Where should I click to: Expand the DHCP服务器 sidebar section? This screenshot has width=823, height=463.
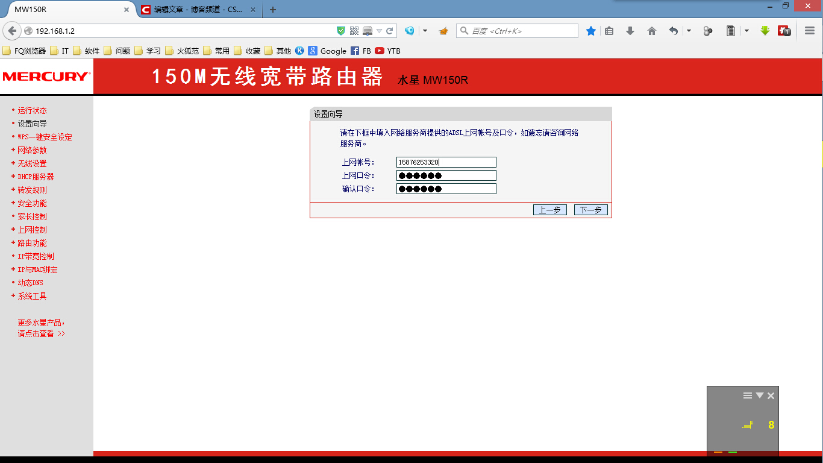pyautogui.click(x=36, y=177)
